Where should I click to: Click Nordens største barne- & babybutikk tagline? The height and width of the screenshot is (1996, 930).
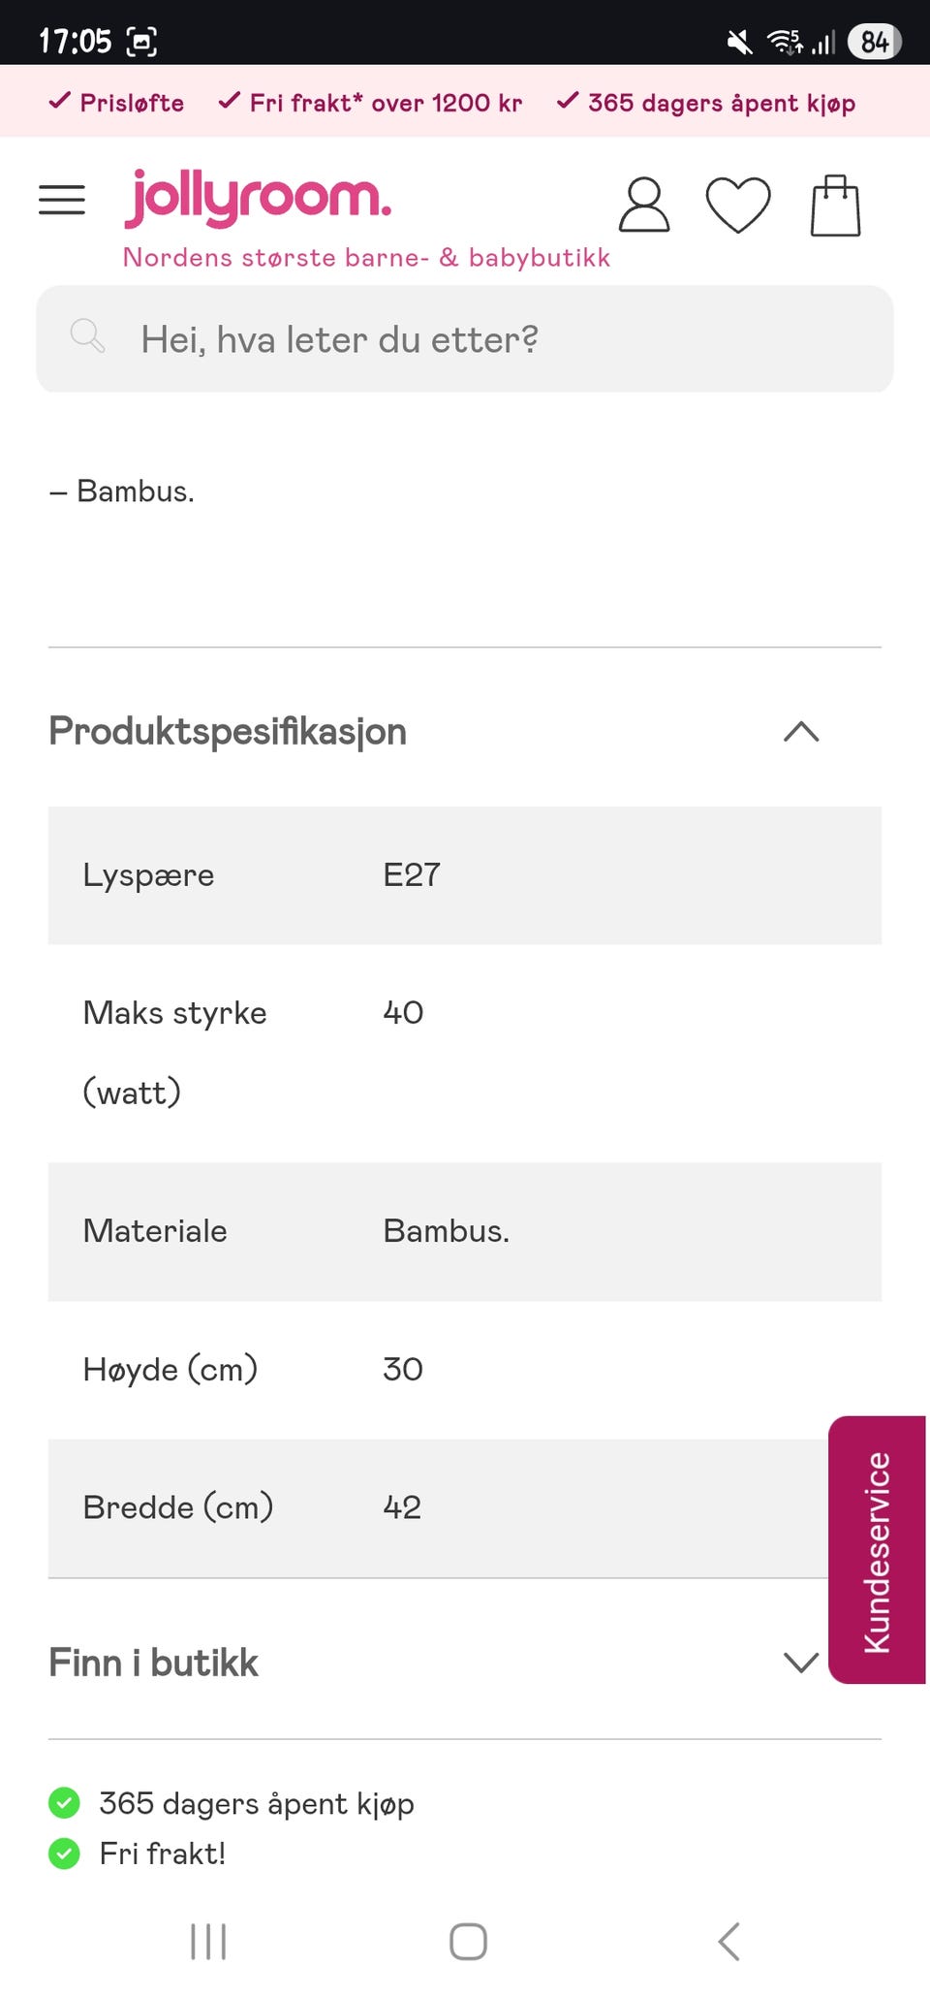coord(367,257)
